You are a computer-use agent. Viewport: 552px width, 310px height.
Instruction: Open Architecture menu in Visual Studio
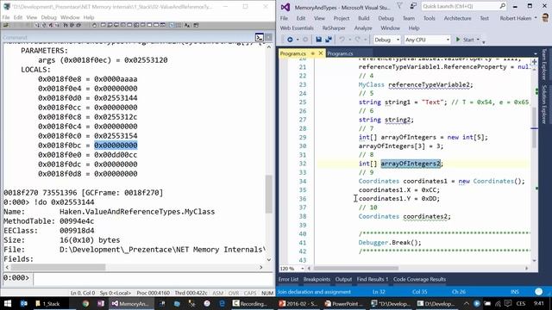click(457, 18)
